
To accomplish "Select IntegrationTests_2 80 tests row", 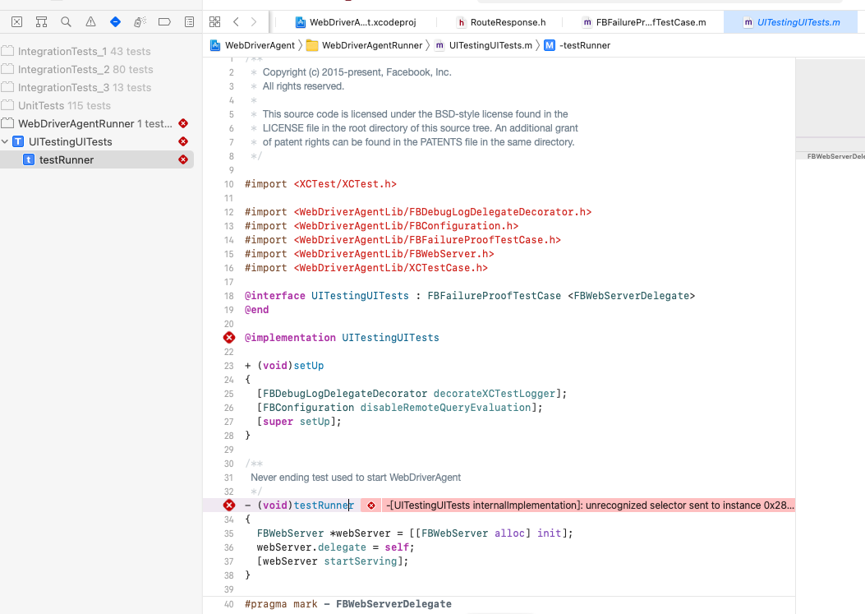I will (x=97, y=70).
